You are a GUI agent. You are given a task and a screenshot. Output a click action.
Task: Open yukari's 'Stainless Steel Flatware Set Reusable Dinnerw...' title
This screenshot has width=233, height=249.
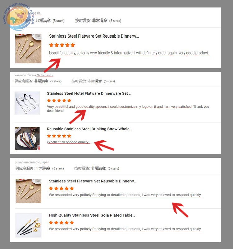(93, 181)
